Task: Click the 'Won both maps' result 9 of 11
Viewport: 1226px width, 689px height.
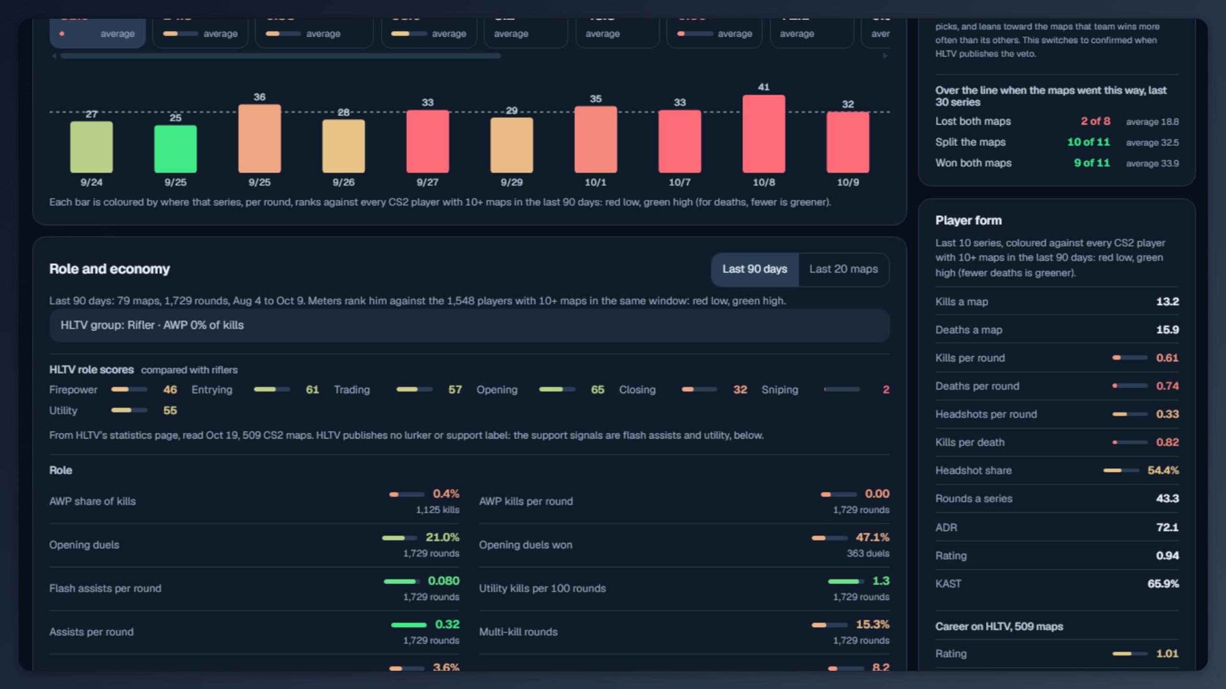Action: pyautogui.click(x=1091, y=163)
